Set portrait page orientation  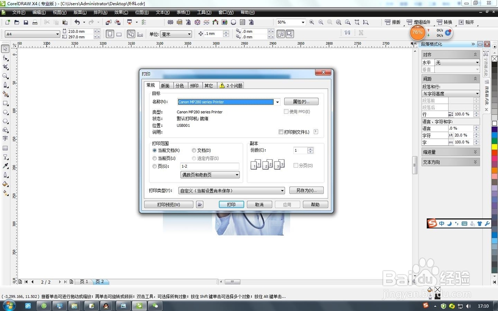tap(110, 34)
